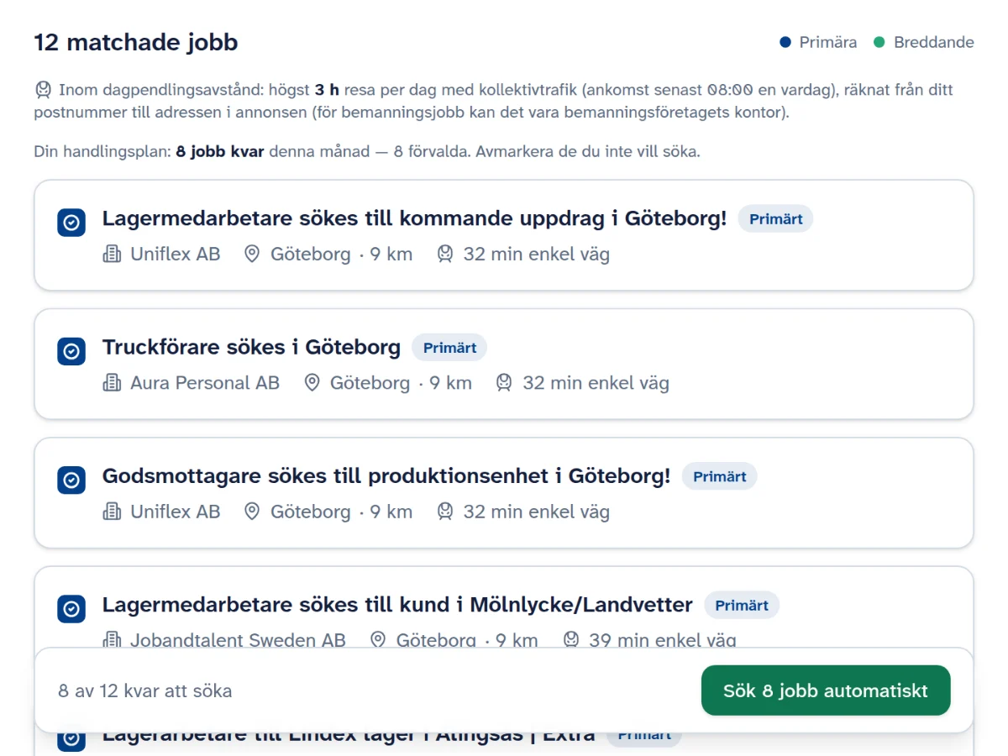The height and width of the screenshot is (756, 1008).
Task: Click location pin in Mölnlycke/Landvetter card
Action: click(378, 640)
